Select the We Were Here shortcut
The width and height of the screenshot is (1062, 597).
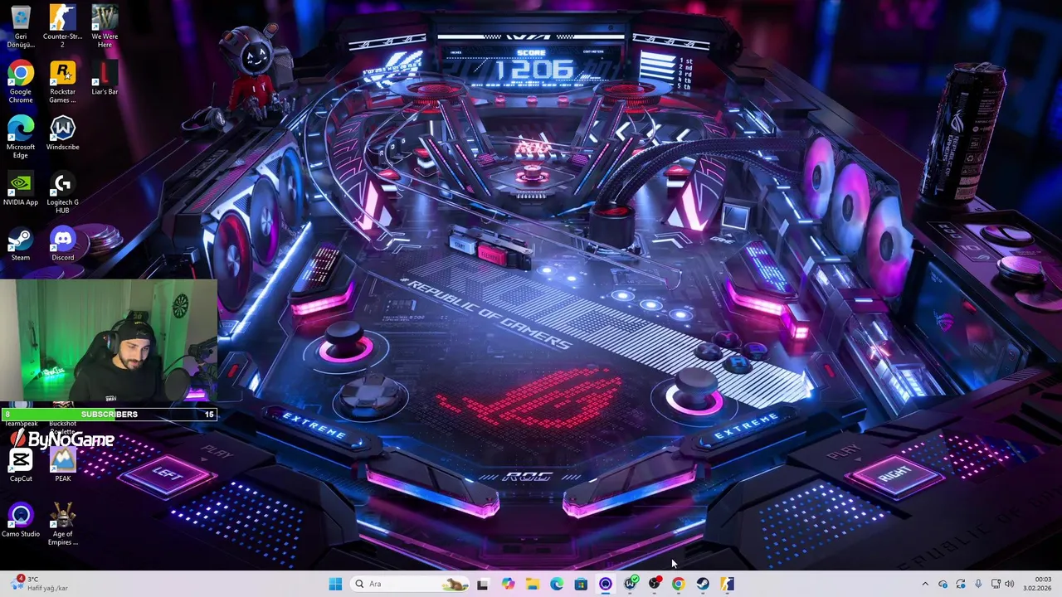tap(105, 27)
